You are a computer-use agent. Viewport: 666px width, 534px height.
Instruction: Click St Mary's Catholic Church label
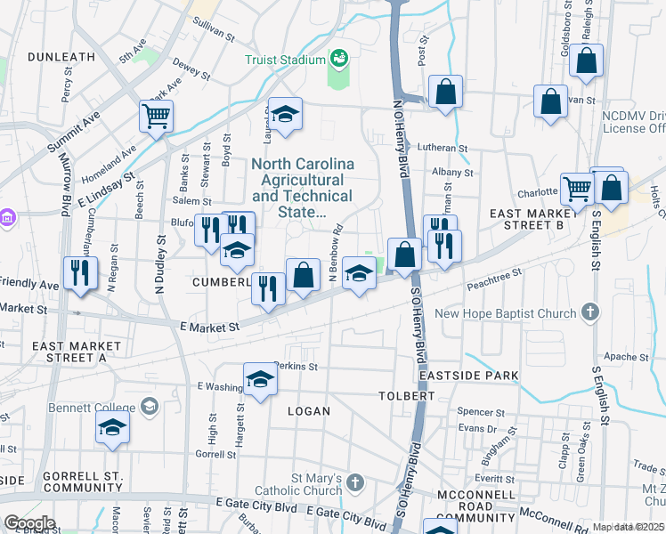tap(298, 484)
